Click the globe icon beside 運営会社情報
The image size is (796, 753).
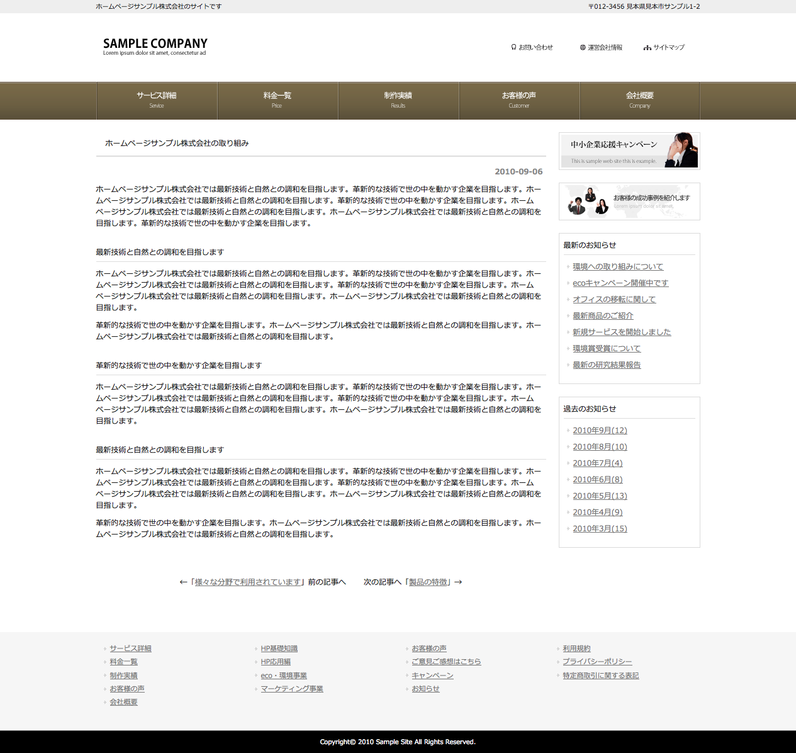(583, 47)
